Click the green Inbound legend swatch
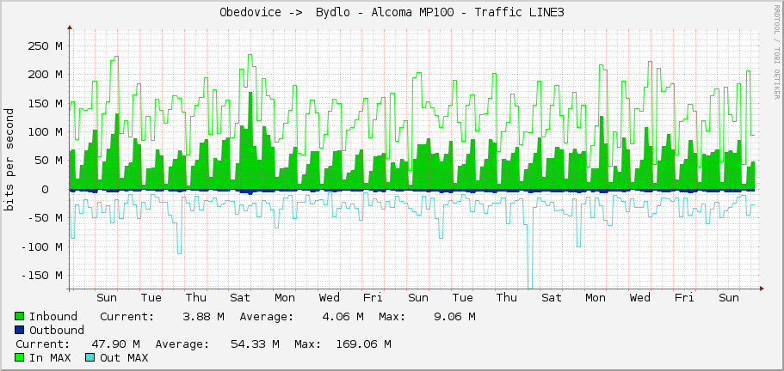Image resolution: width=784 pixels, height=371 pixels. (20, 316)
